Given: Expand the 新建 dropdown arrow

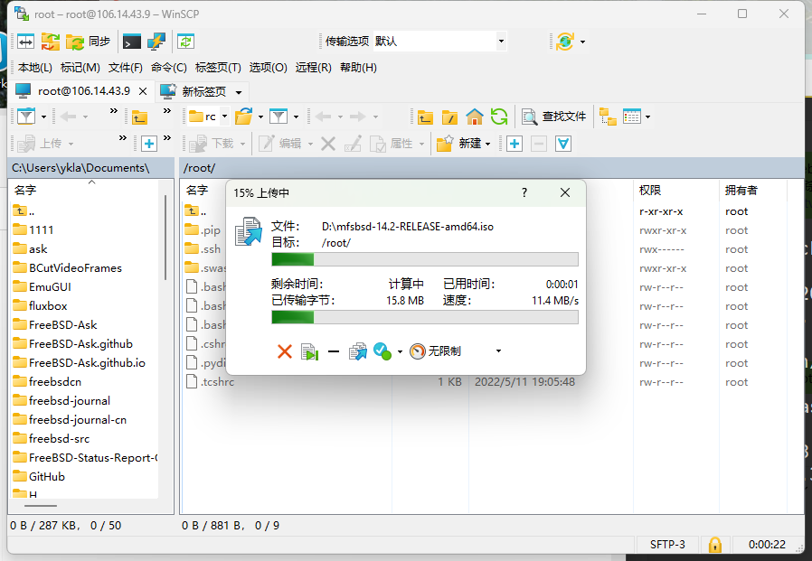Looking at the screenshot, I should pyautogui.click(x=487, y=144).
